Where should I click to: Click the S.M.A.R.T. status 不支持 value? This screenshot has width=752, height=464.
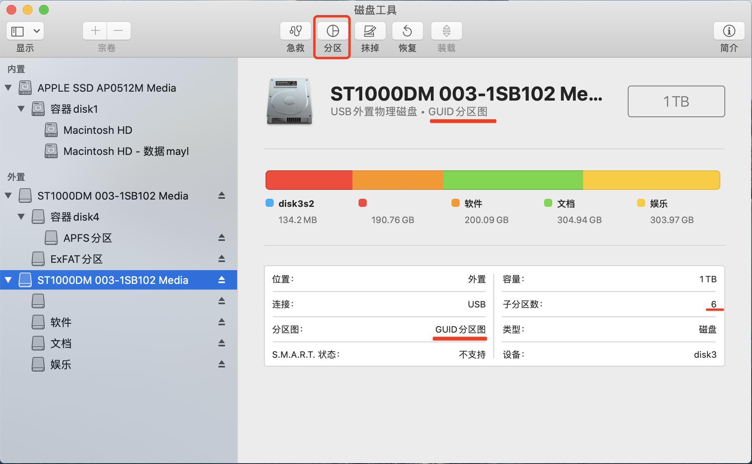click(x=472, y=354)
